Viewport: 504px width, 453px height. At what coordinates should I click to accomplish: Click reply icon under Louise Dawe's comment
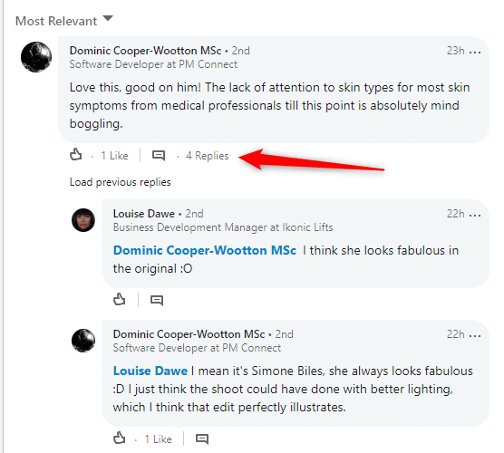pos(157,301)
